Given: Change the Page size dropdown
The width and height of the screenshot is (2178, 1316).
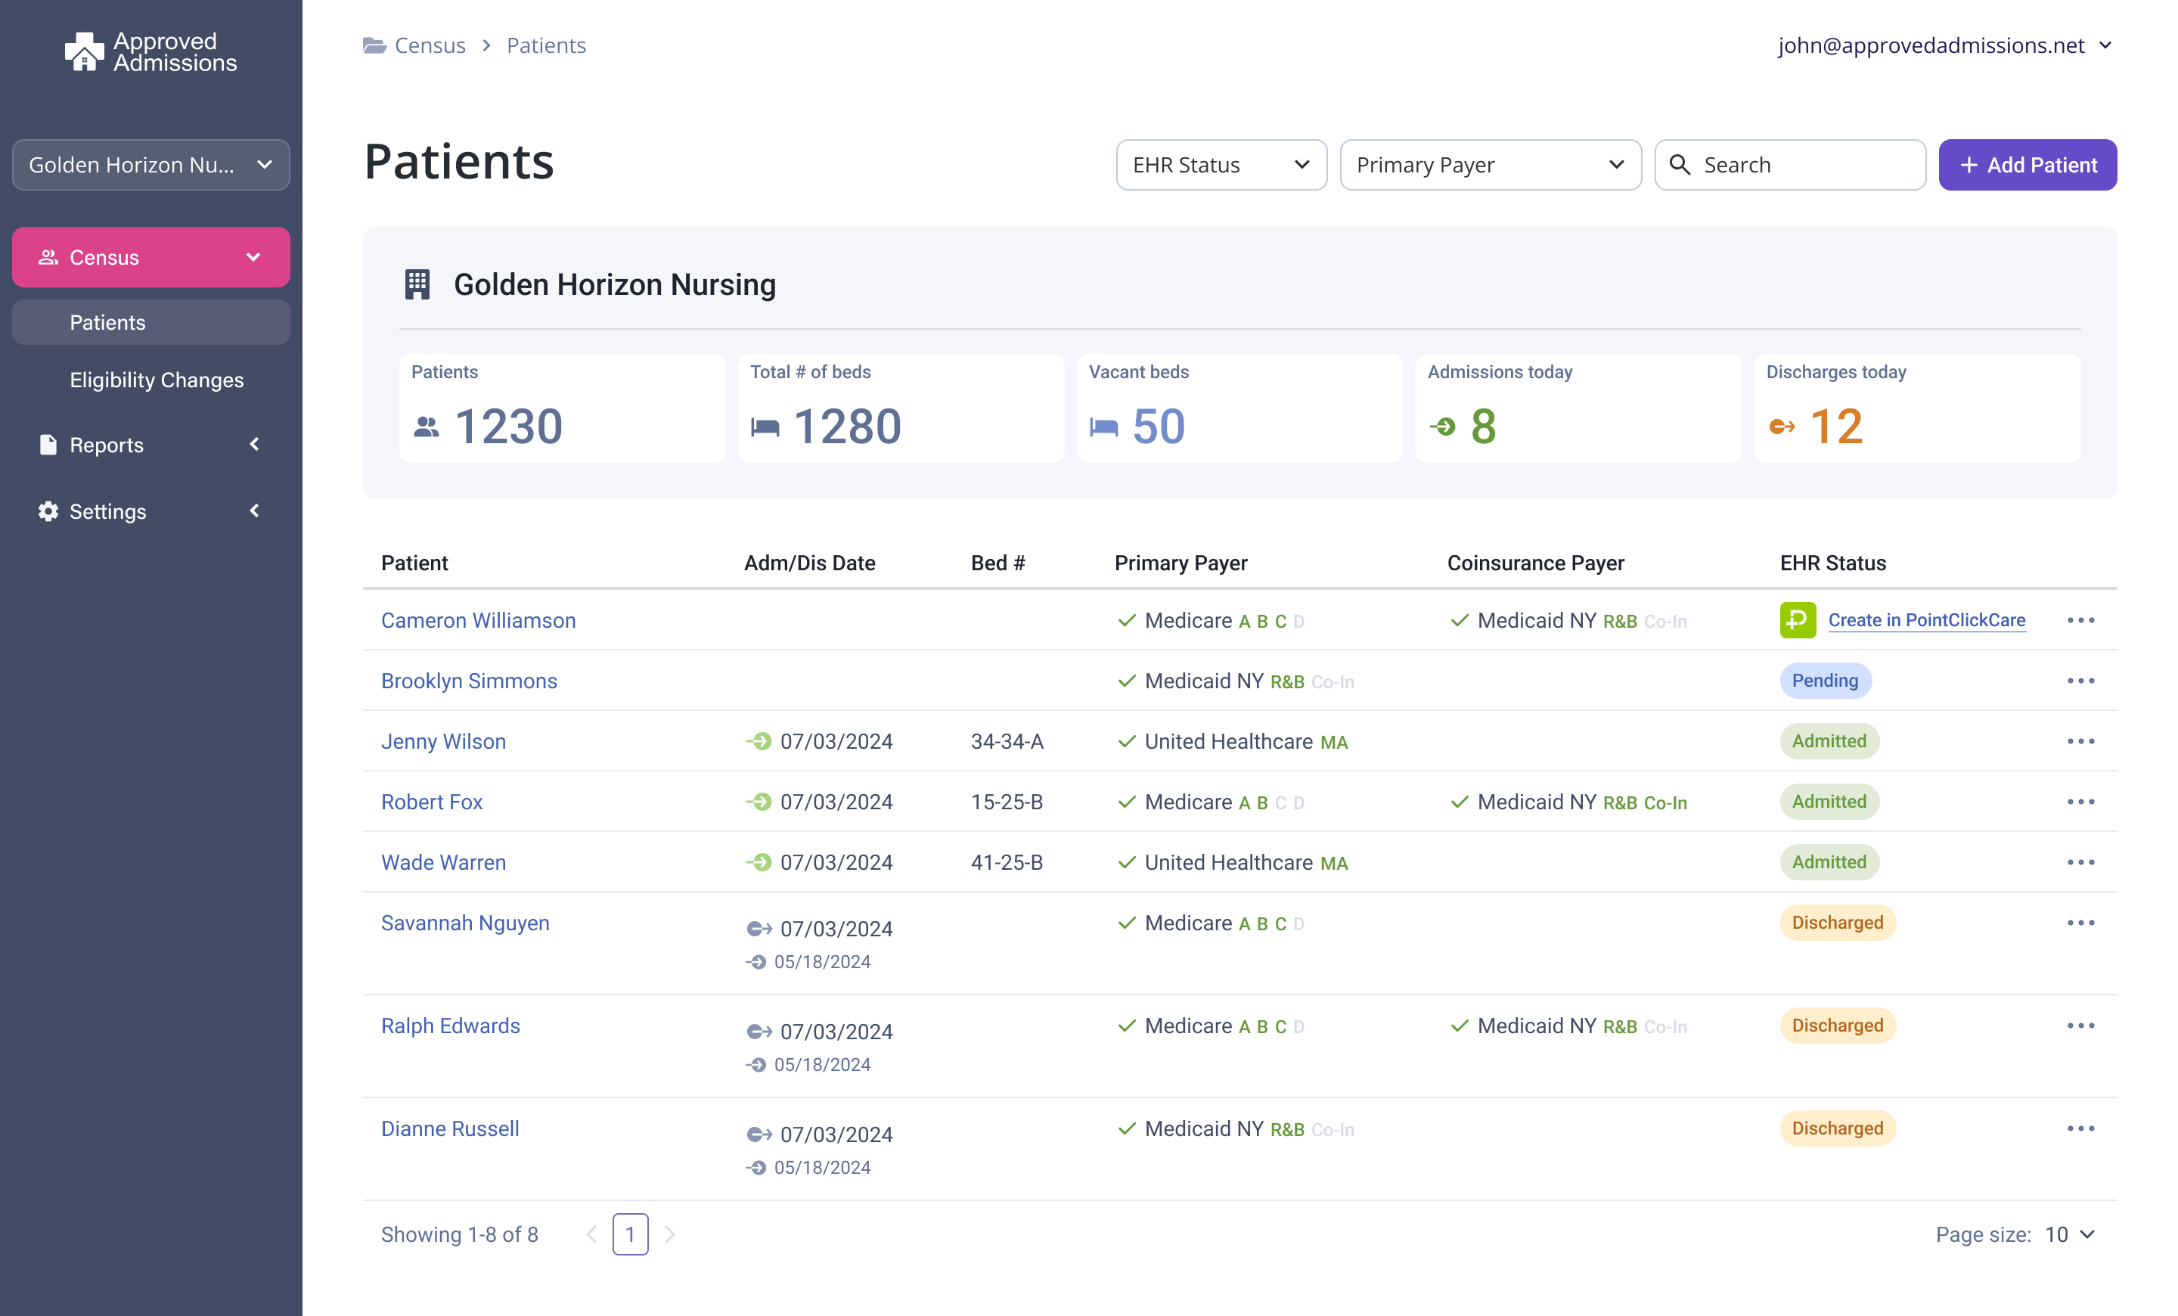Looking at the screenshot, I should click(x=2069, y=1234).
